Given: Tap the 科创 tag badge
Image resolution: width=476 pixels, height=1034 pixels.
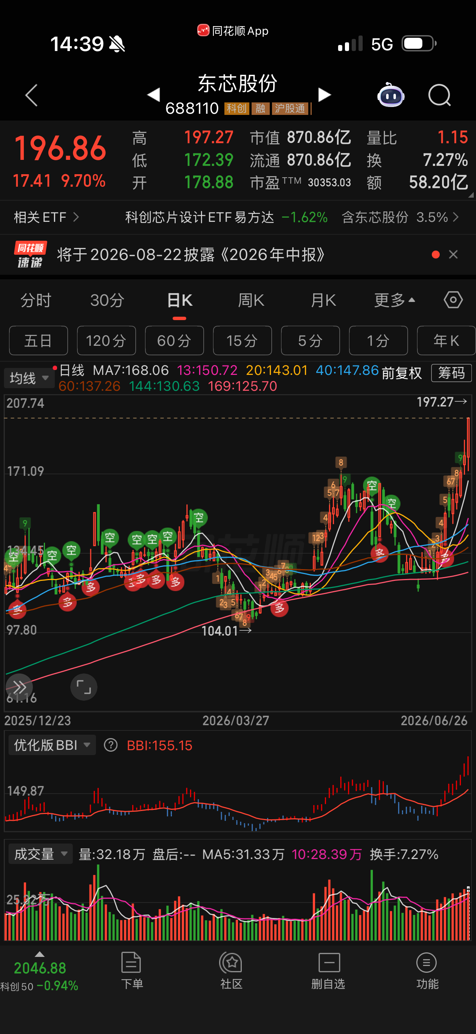Looking at the screenshot, I should (237, 108).
